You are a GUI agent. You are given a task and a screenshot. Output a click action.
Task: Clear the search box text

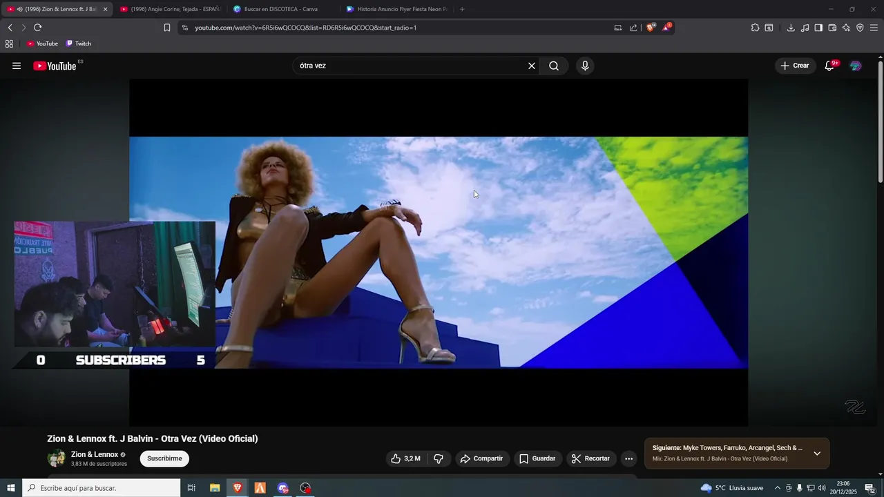coord(532,66)
